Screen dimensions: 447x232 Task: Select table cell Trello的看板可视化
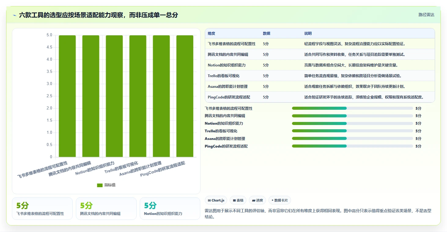pyautogui.click(x=223, y=76)
